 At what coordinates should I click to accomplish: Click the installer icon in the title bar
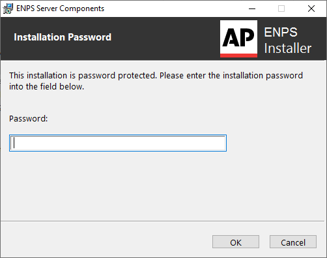click(x=8, y=8)
